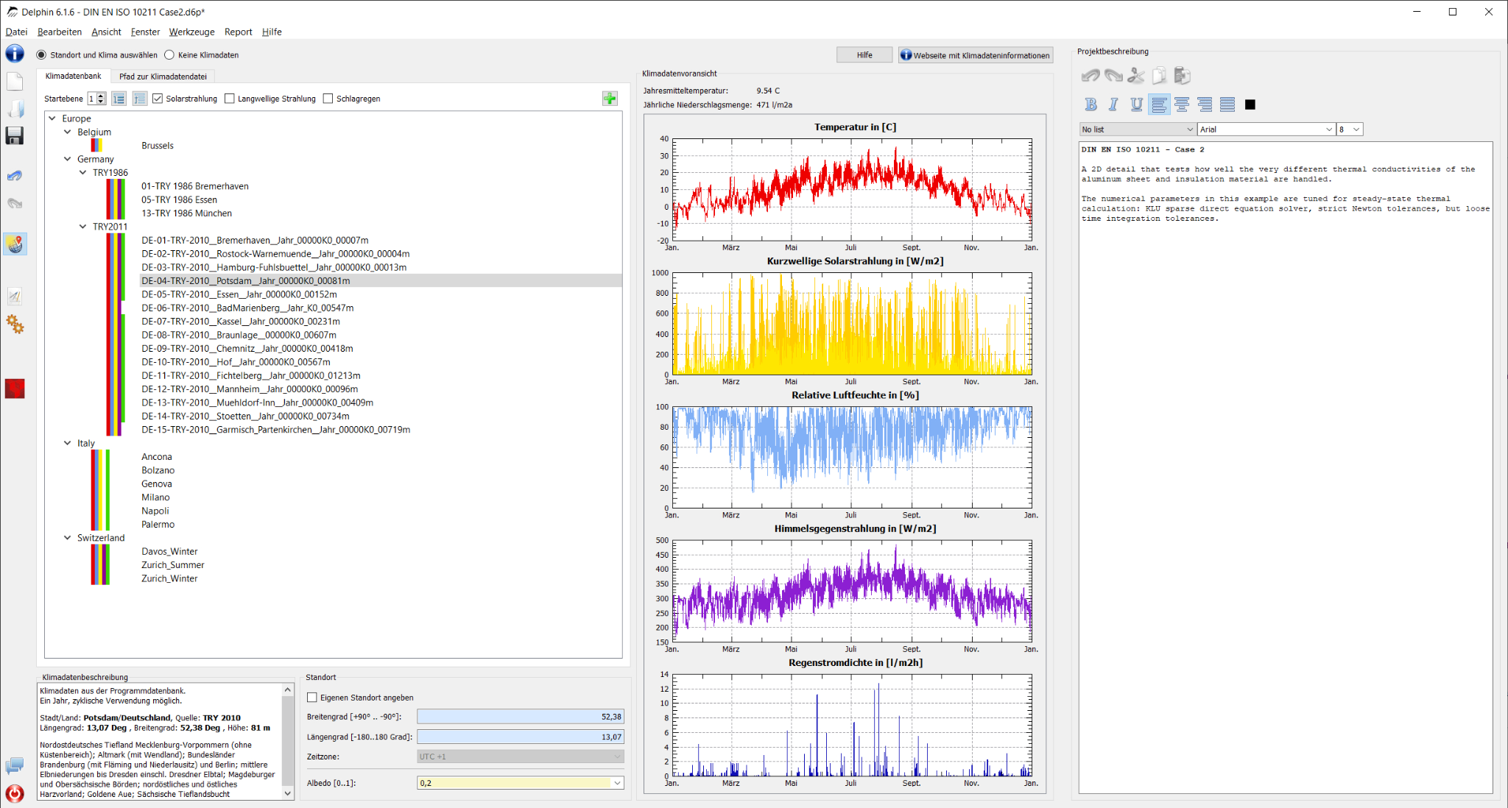Click the green plus add climate icon
Screen dimensions: 1508x808
click(610, 99)
